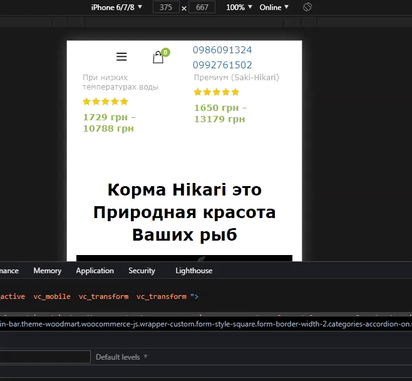Open the shopping bag cart icon
Viewport: 412px width, 381px height.
click(x=158, y=57)
